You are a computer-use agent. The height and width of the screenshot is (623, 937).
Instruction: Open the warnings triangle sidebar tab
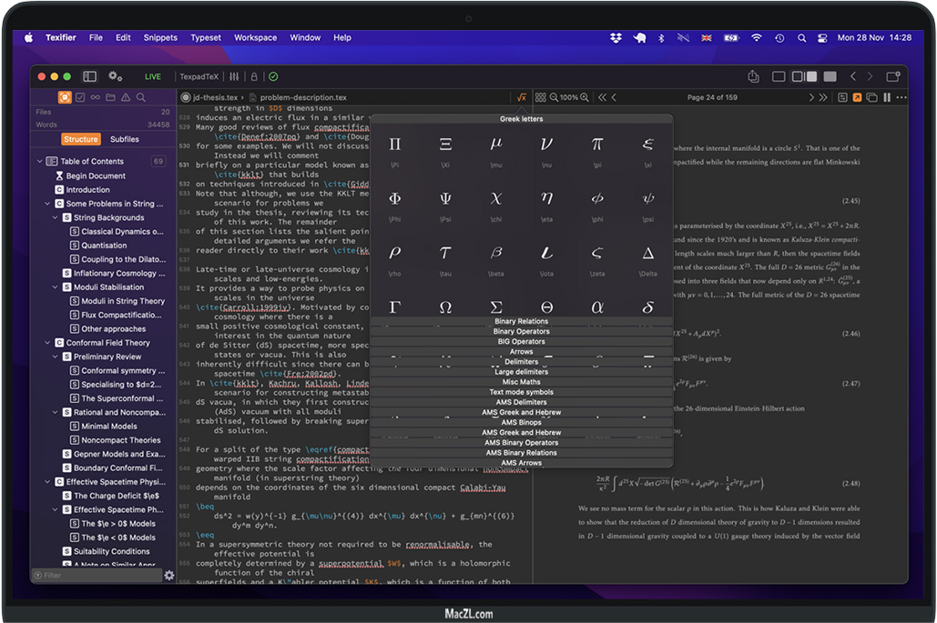[x=126, y=97]
